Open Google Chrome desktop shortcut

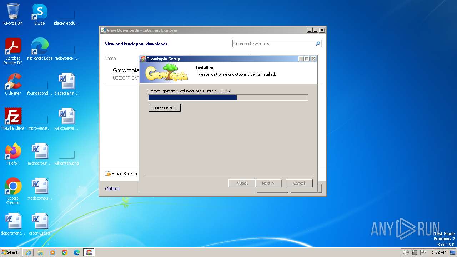click(x=13, y=191)
